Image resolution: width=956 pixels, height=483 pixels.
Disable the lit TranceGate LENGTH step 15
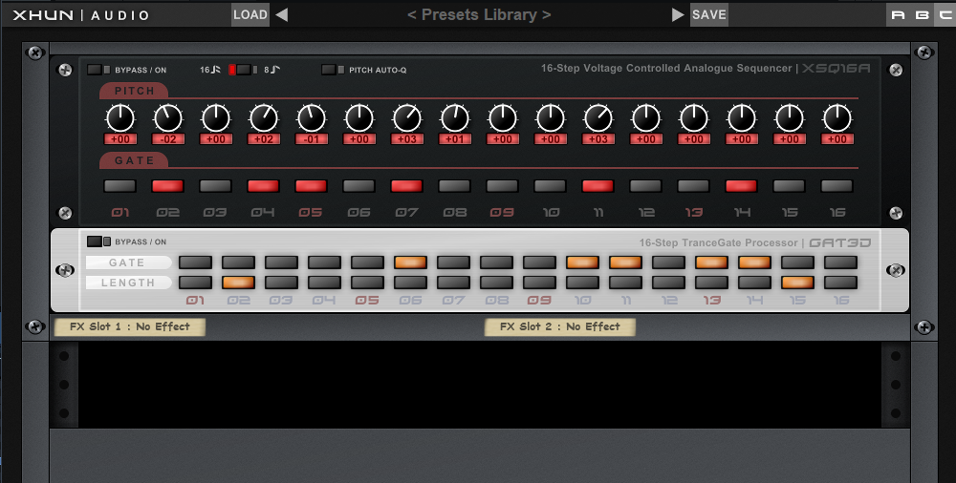coord(797,283)
